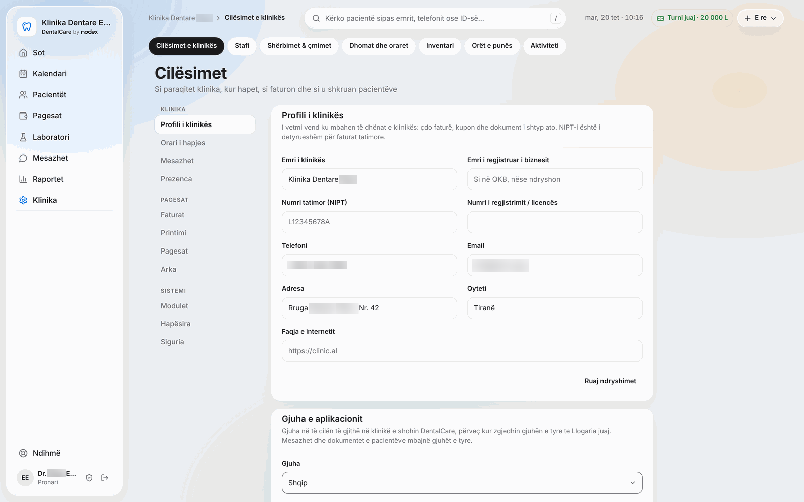Click the patient search field
Image resolution: width=804 pixels, height=502 pixels.
435,18
